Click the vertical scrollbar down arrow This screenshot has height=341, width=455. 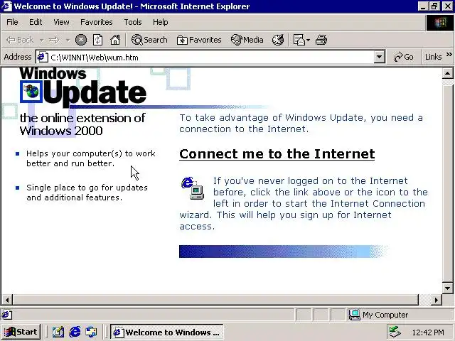coord(447,288)
